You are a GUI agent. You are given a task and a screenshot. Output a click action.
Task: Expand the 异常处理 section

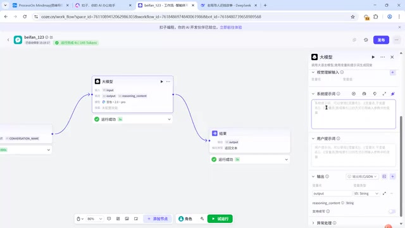click(313, 223)
